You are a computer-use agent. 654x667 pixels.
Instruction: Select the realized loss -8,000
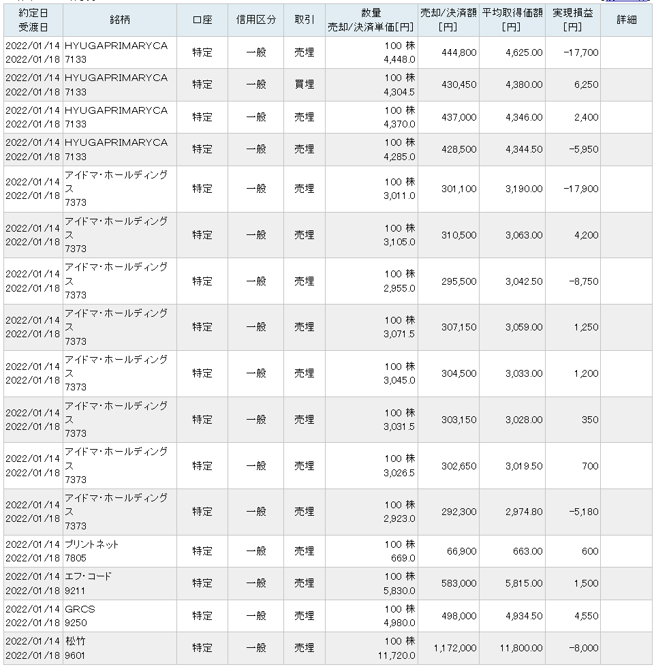583,649
